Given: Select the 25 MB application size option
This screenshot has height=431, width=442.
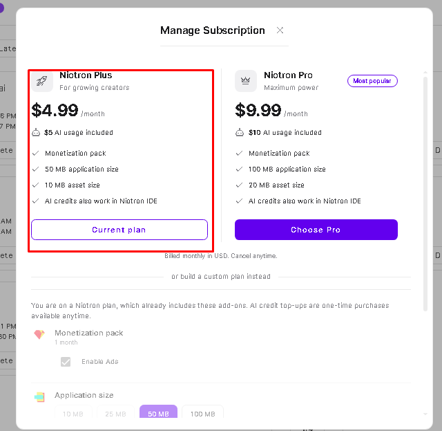Looking at the screenshot, I should [x=115, y=412].
